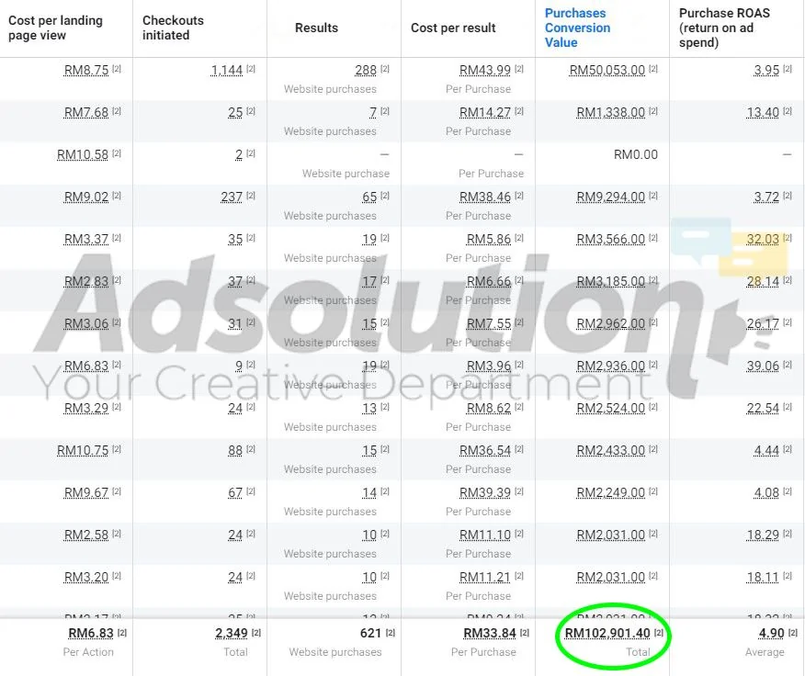Click the RM3,566.00 conversion value
Image resolution: width=805 pixels, height=676 pixels.
(610, 239)
